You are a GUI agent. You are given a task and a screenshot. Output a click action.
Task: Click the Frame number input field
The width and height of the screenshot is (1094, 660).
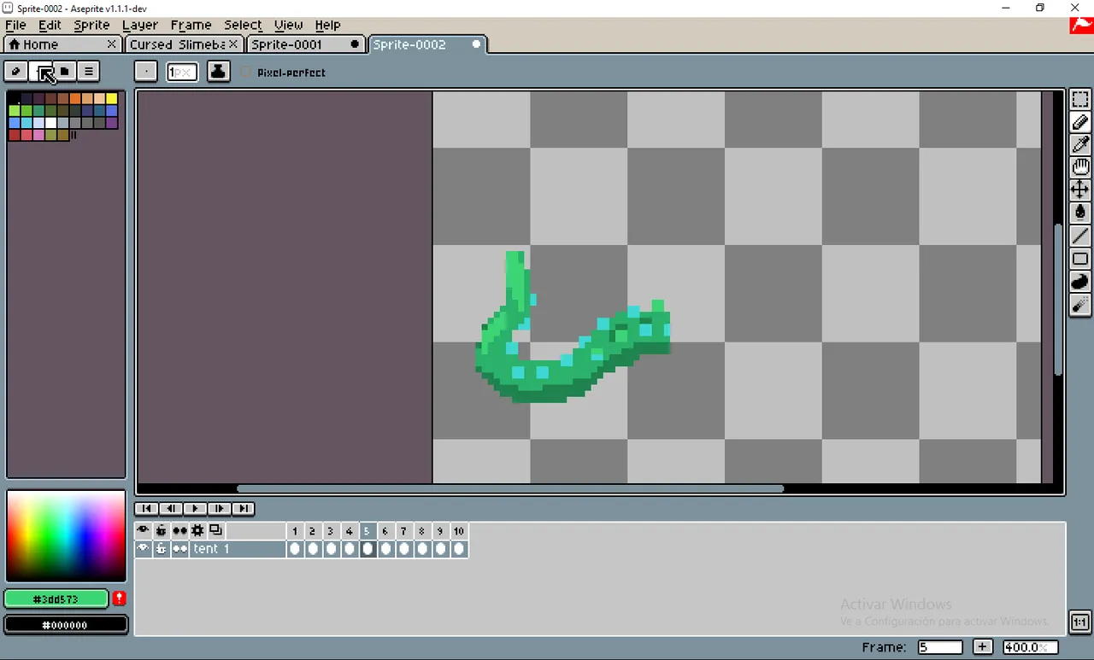pos(940,647)
